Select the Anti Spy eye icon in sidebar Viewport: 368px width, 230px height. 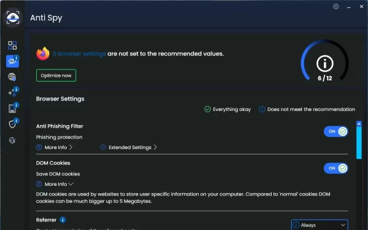coord(12,61)
